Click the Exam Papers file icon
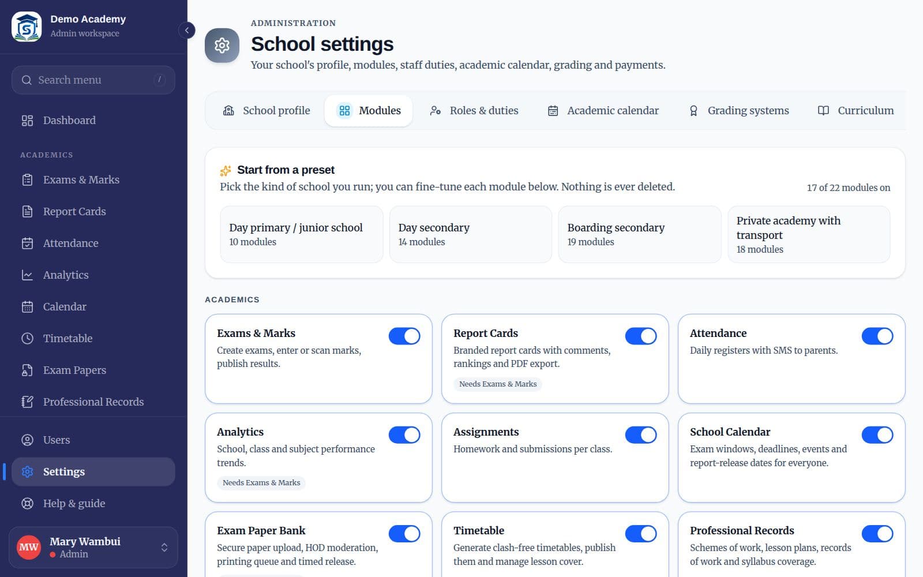Image resolution: width=923 pixels, height=577 pixels. (x=27, y=370)
